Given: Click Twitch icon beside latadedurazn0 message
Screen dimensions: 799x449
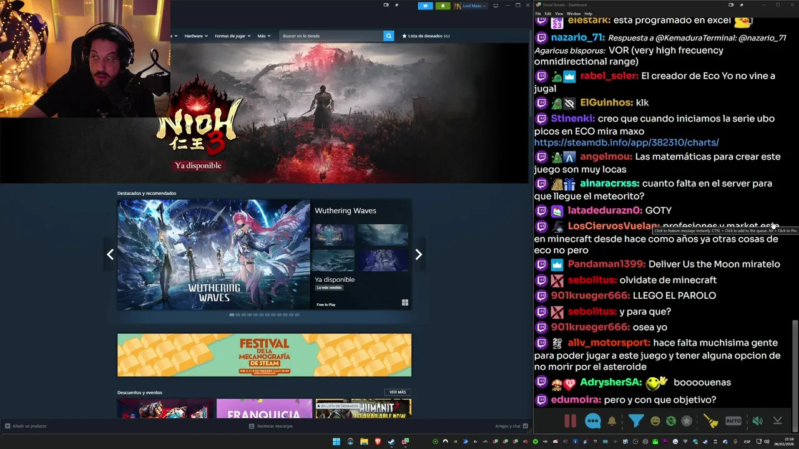Looking at the screenshot, I should [541, 211].
